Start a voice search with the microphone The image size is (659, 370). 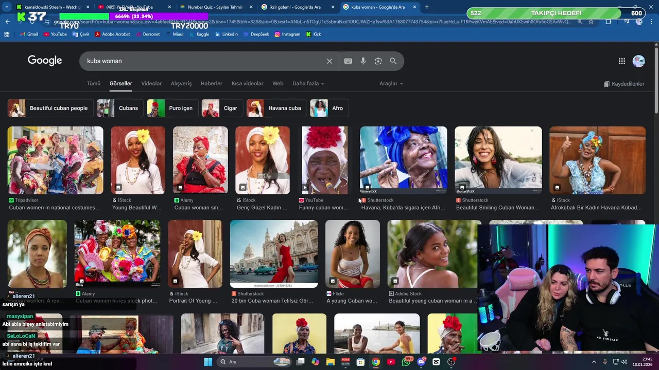pos(363,61)
